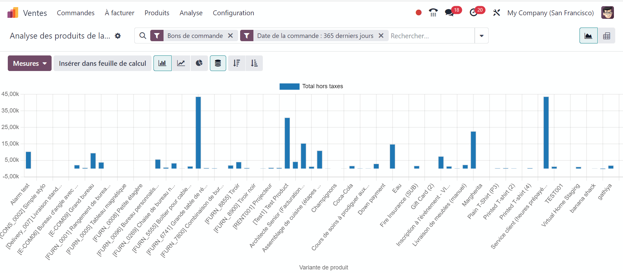Open the Commandes menu
Screen dimensions: 623x273
point(76,13)
